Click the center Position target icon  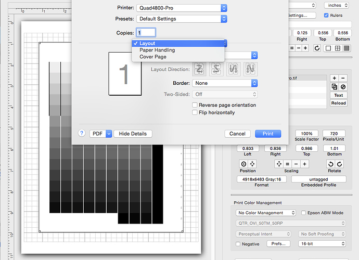[x=243, y=164]
